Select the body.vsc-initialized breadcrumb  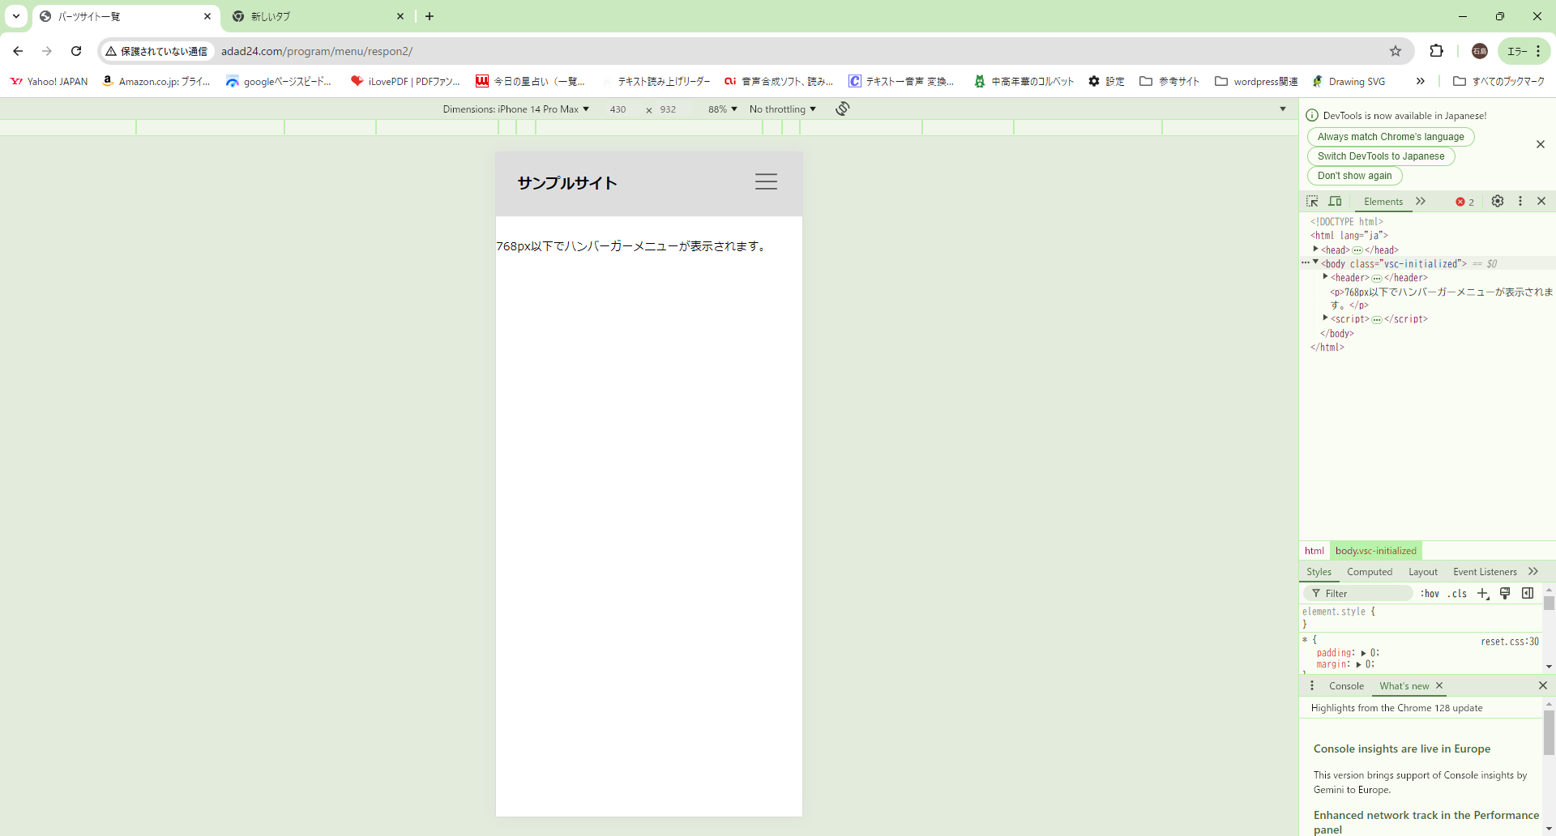pyautogui.click(x=1376, y=551)
